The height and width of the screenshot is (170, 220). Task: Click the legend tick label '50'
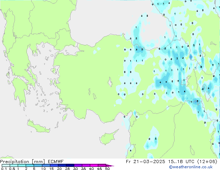107,169
